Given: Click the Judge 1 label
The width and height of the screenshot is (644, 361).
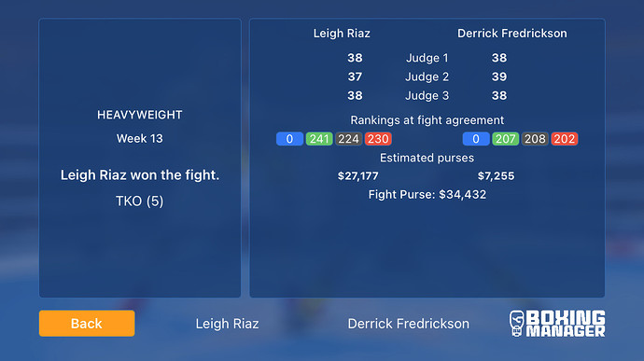Looking at the screenshot, I should [x=427, y=58].
